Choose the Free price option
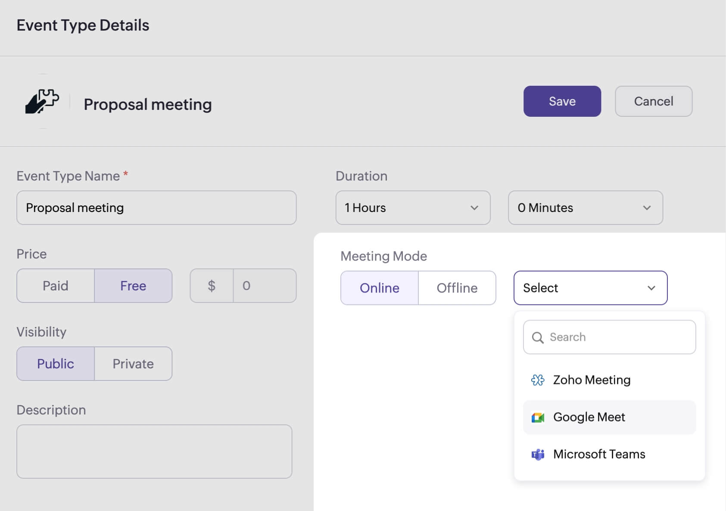The height and width of the screenshot is (511, 726). click(133, 286)
